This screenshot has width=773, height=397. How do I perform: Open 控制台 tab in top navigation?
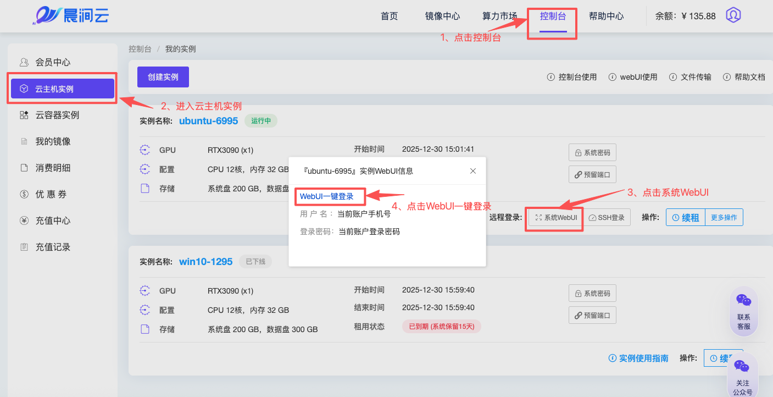pyautogui.click(x=553, y=16)
